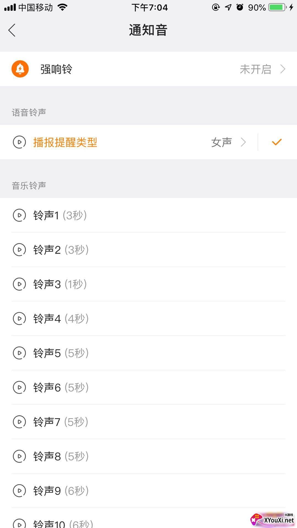The height and width of the screenshot is (528, 297).
Task: Tap the orange 强响铃 bell icon
Action: pyautogui.click(x=20, y=69)
